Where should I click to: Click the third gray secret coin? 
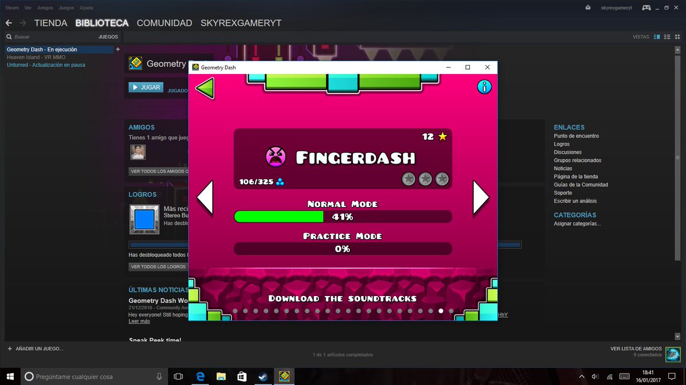[442, 179]
